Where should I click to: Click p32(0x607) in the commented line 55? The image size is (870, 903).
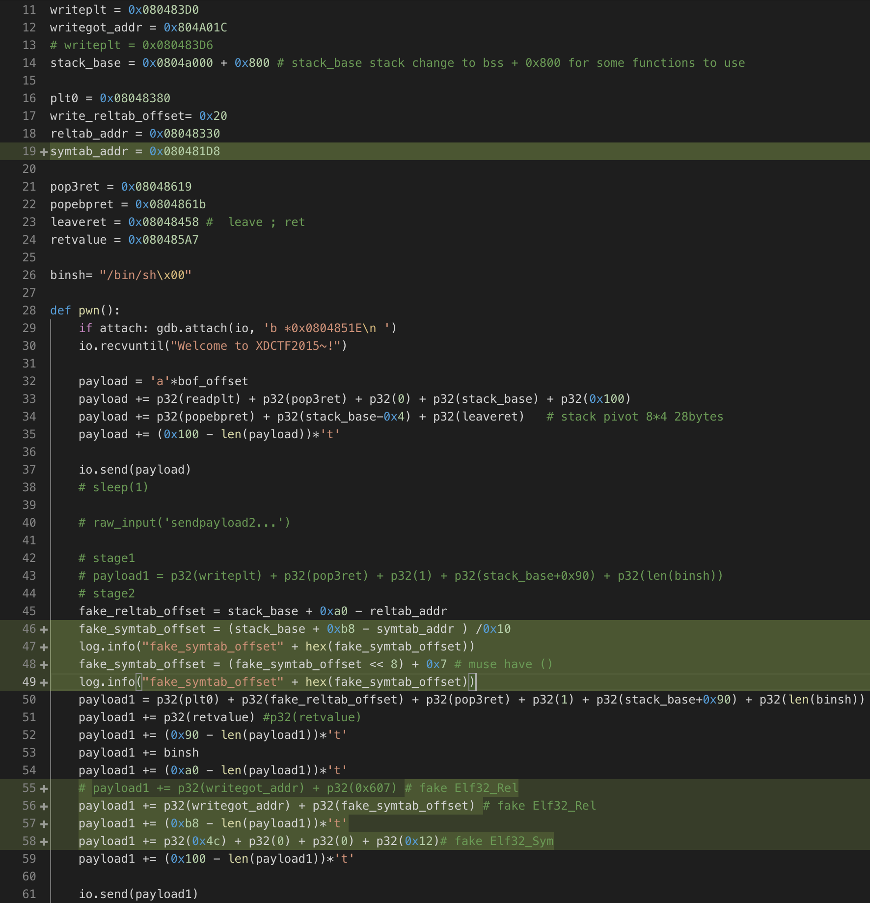point(362,788)
